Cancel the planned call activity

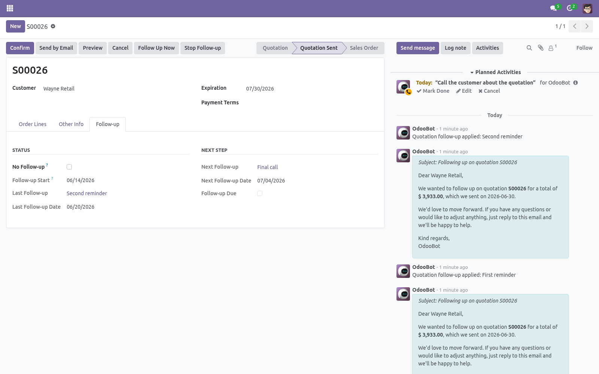pos(489,91)
